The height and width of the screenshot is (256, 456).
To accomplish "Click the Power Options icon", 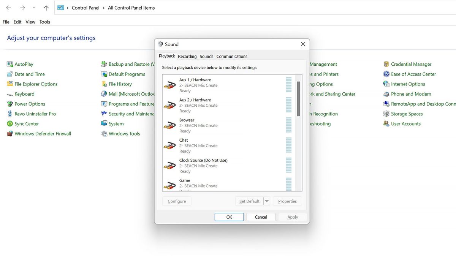I will click(10, 104).
